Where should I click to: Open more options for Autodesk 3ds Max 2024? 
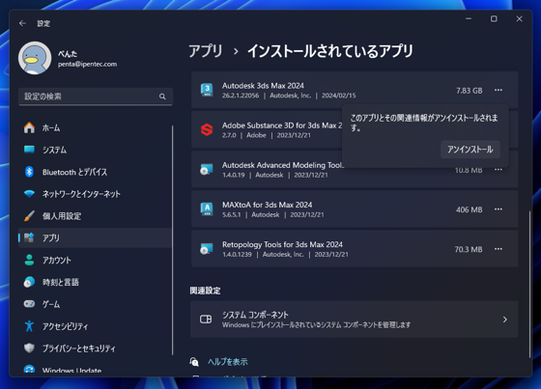pyautogui.click(x=498, y=90)
